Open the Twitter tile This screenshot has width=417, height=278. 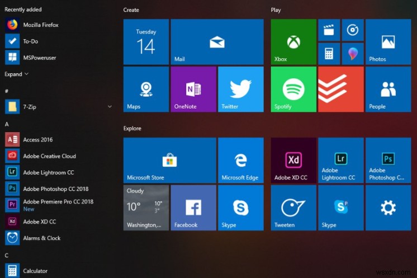tap(241, 89)
